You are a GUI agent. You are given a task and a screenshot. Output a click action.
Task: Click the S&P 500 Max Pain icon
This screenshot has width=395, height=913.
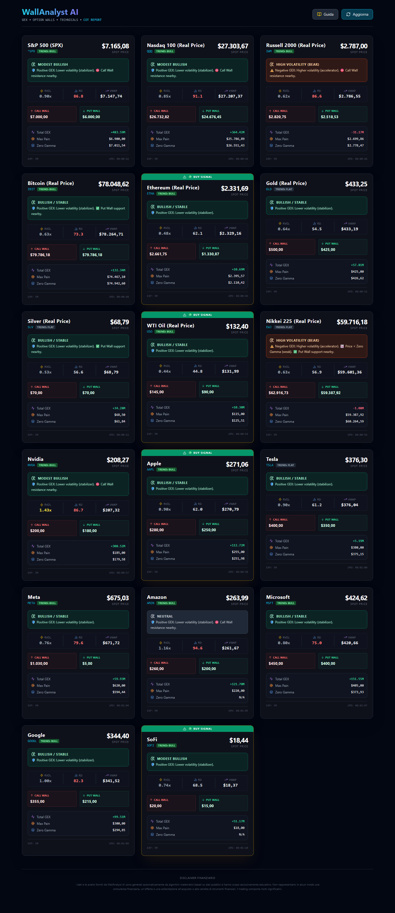tap(33, 139)
